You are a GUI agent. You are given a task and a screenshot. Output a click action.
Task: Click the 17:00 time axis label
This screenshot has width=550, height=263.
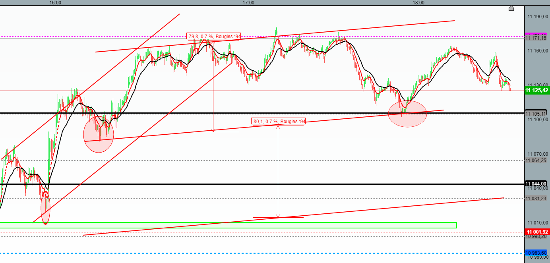click(248, 3)
